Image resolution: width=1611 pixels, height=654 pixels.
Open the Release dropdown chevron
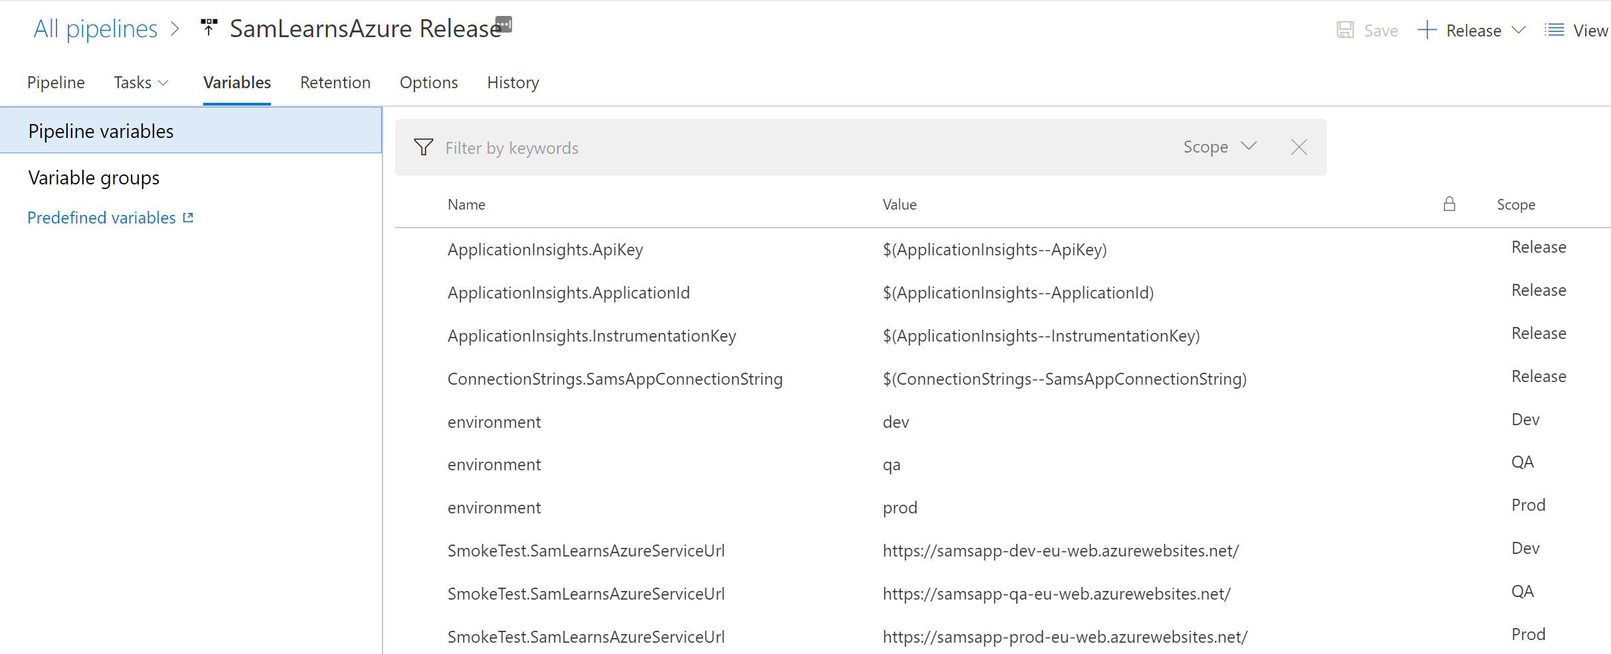(1518, 30)
